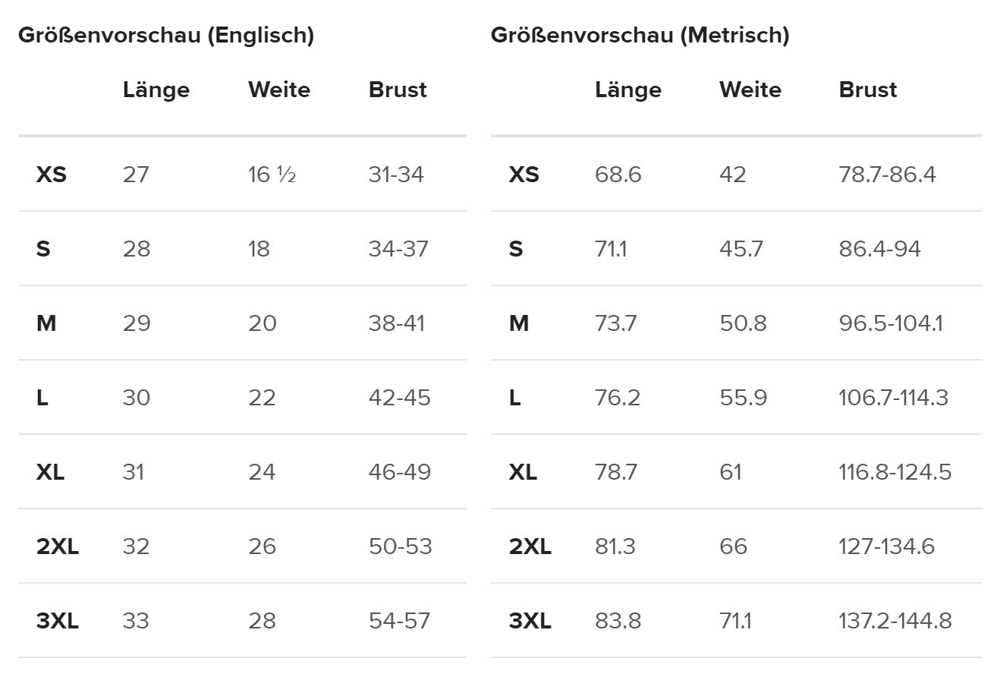This screenshot has width=1000, height=674.
Task: Click the 46-49 chest range
Action: (x=399, y=472)
